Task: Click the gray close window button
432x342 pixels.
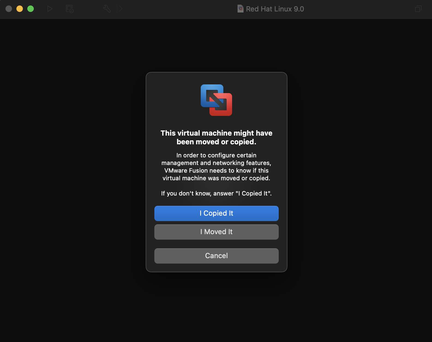Action: 9,9
